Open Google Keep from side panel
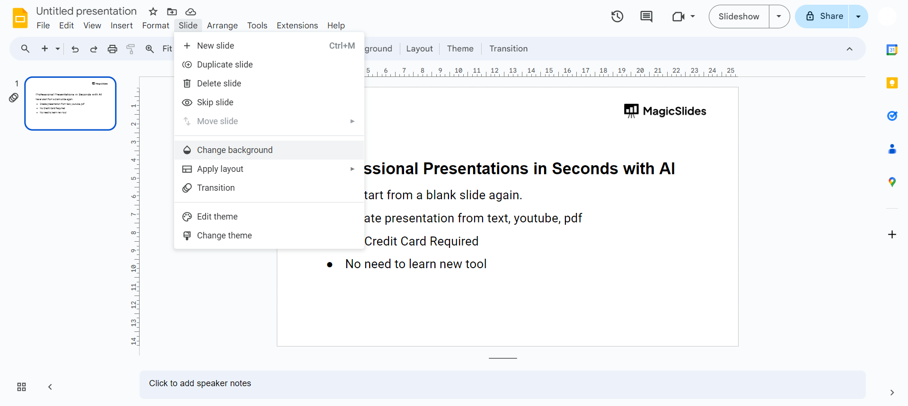Screen dimensions: 908x406 [x=892, y=83]
